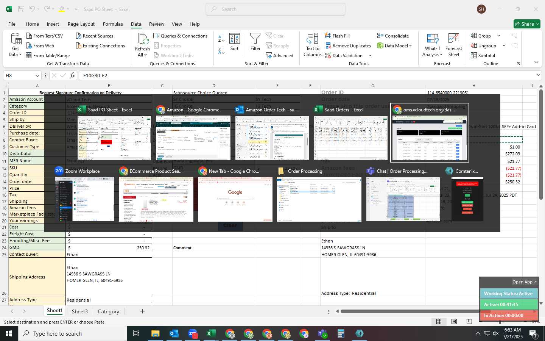Open Advanced filter options

(x=280, y=55)
